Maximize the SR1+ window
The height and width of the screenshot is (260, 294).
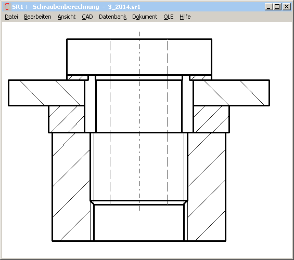click(277, 7)
